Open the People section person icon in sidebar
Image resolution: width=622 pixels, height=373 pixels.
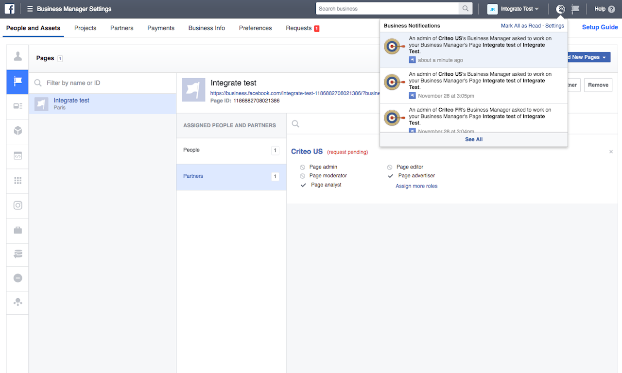coord(18,57)
